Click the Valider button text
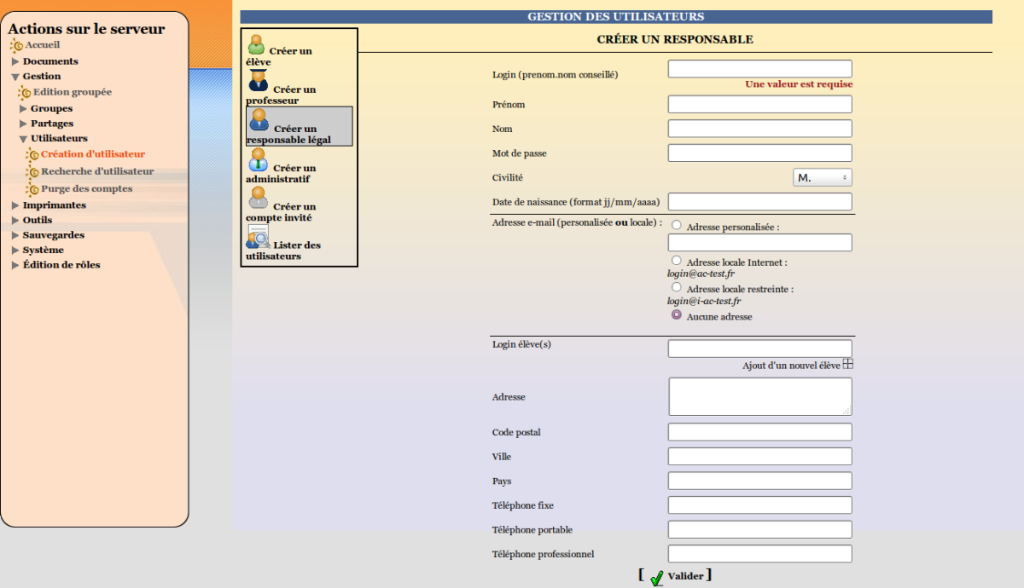 pos(686,576)
